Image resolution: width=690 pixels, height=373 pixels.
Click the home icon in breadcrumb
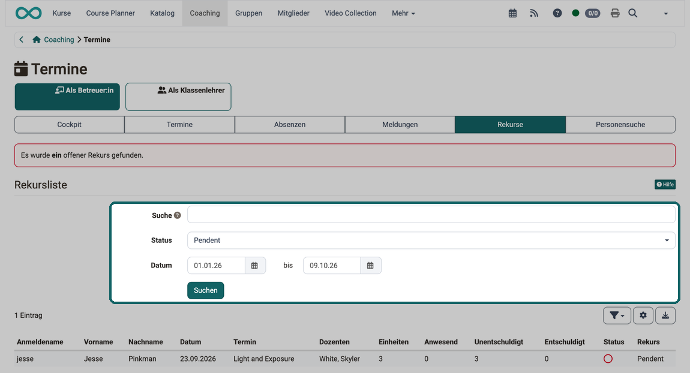coord(37,40)
